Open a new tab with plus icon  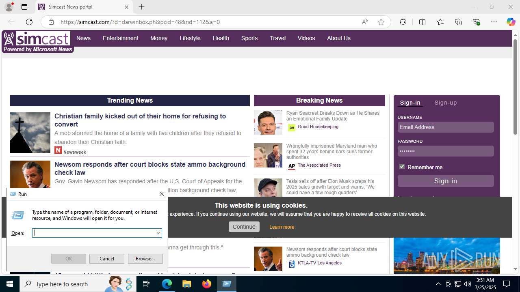[141, 7]
